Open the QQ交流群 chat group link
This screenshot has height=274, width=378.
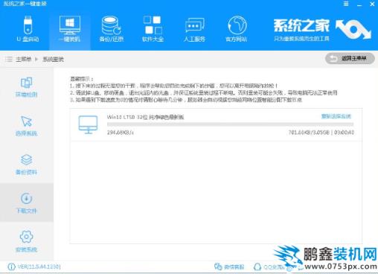(x=269, y=267)
